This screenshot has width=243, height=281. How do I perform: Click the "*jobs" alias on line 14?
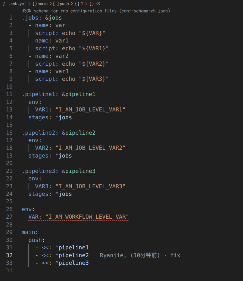coord(64,117)
